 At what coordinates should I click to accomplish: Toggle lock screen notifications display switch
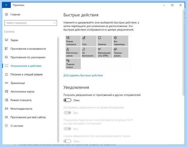[x=67, y=113]
